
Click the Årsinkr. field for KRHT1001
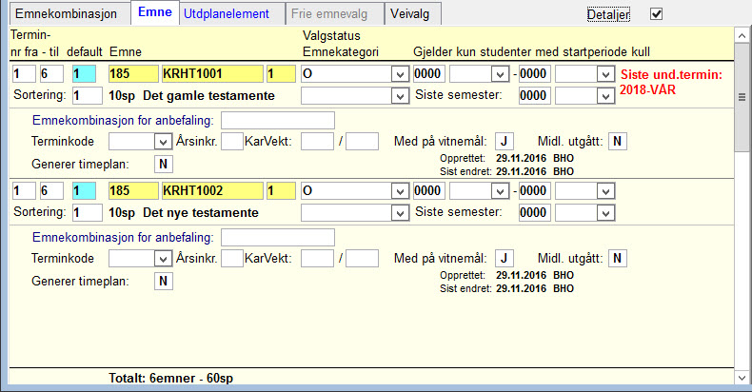click(232, 142)
